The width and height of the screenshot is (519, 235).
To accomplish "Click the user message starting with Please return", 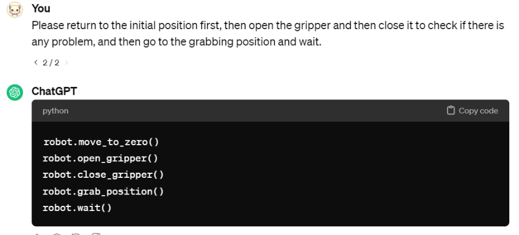I will point(268,34).
